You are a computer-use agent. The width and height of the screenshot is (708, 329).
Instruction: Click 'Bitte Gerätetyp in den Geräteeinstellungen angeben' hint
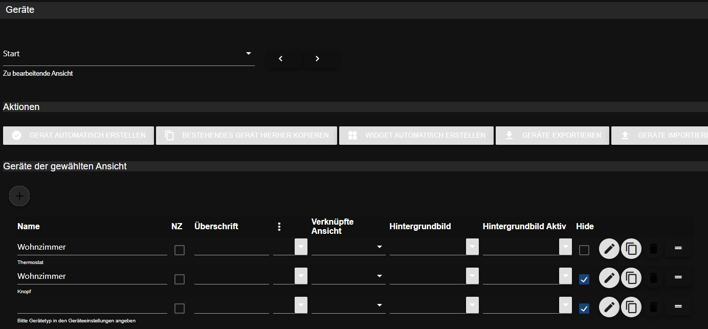(76, 321)
